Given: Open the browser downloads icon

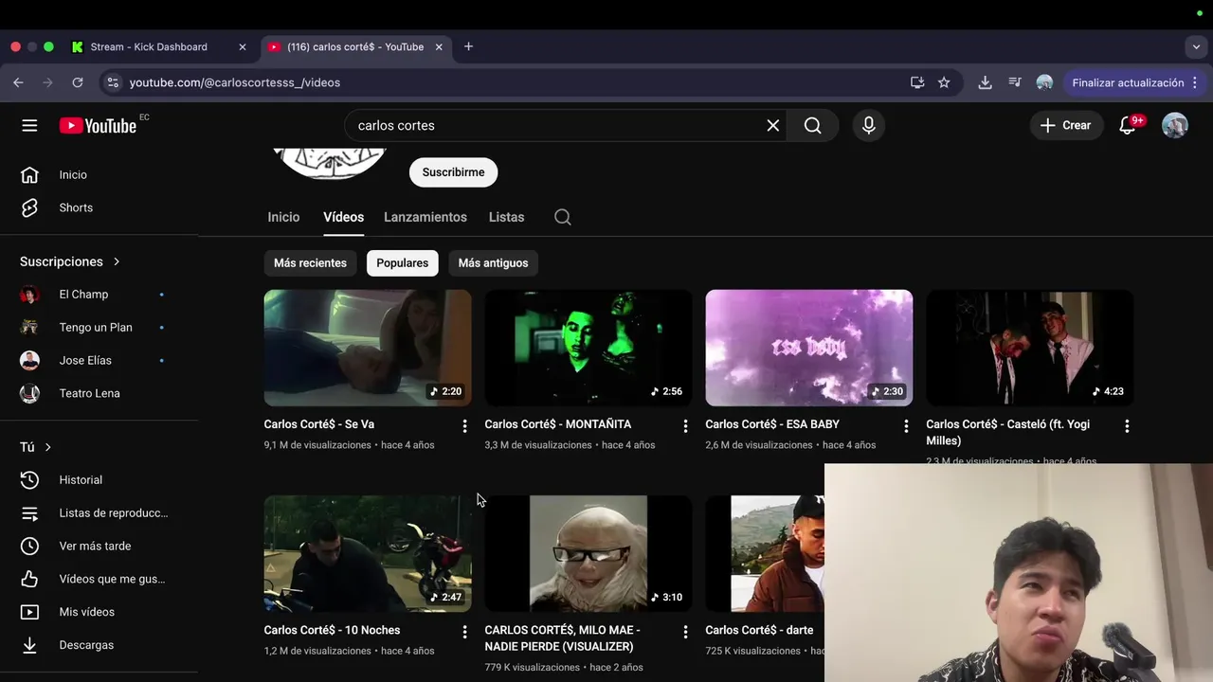Looking at the screenshot, I should 986,82.
